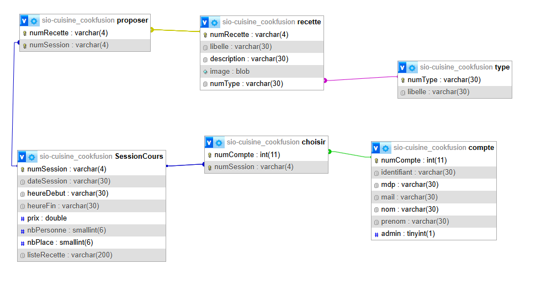Select the 'admin : tinyint(1)' row

tap(434, 234)
